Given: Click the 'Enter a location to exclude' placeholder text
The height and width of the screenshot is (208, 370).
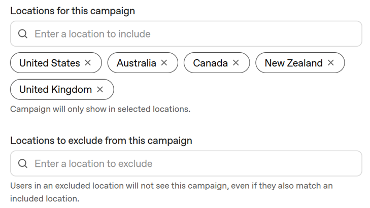Looking at the screenshot, I should pyautogui.click(x=93, y=164).
